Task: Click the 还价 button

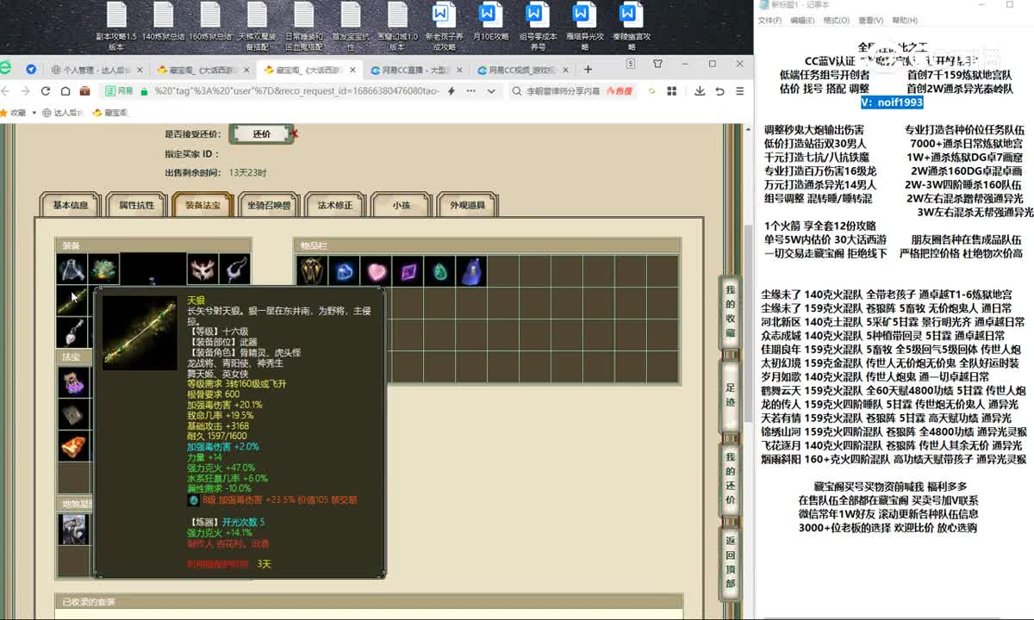Action: click(x=262, y=134)
